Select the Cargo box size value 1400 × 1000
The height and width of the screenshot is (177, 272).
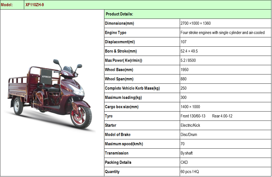click(190, 107)
